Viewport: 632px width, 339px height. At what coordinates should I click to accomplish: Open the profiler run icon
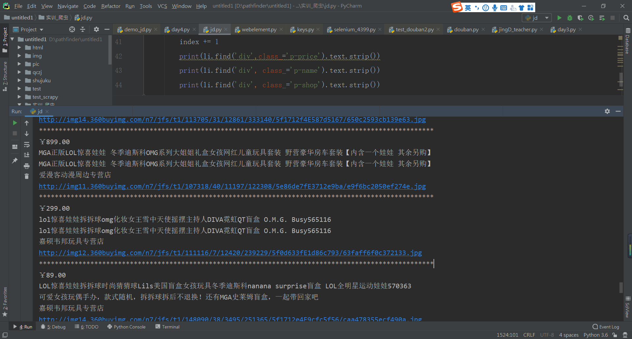coord(591,18)
